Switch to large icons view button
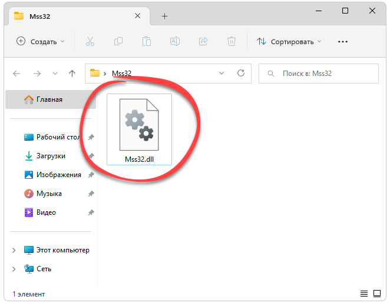 coord(377,294)
